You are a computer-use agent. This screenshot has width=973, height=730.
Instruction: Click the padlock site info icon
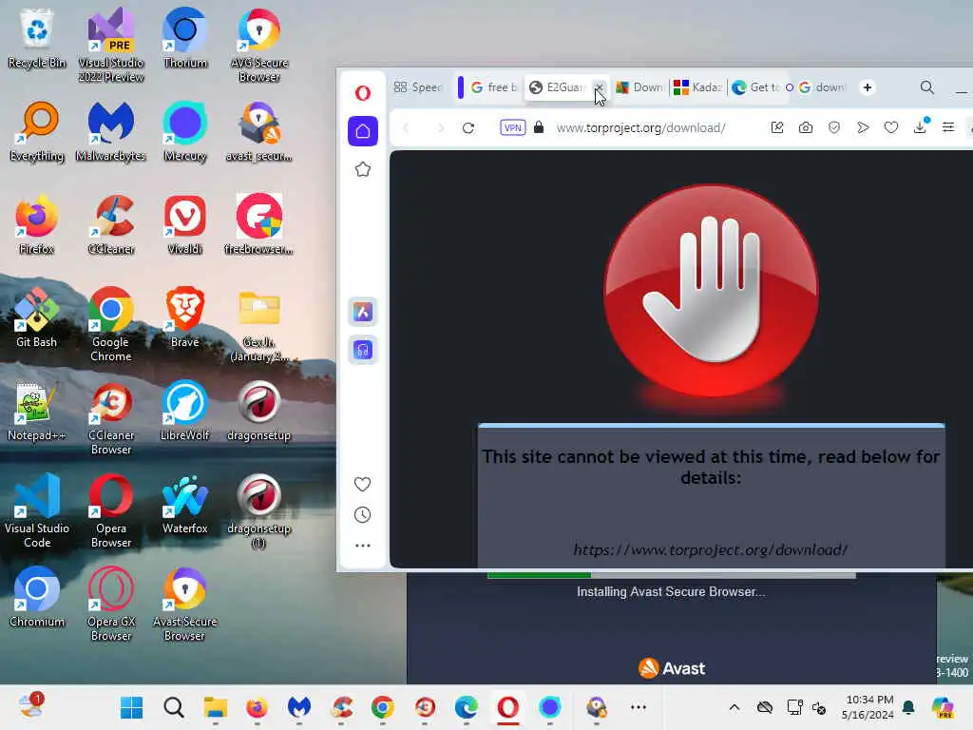tap(539, 127)
